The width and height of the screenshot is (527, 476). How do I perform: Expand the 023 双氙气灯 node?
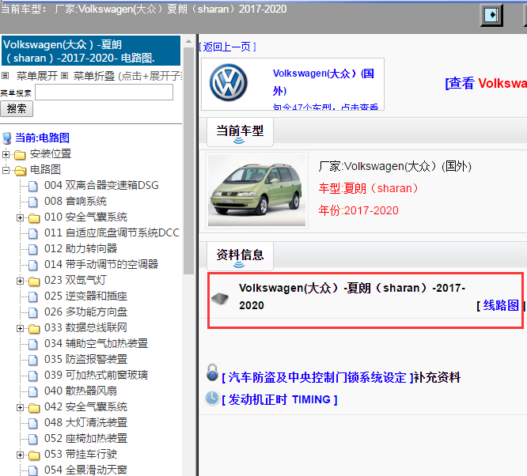tap(20, 281)
